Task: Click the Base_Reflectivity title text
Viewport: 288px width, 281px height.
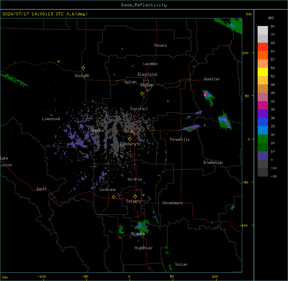Action: pos(144,5)
